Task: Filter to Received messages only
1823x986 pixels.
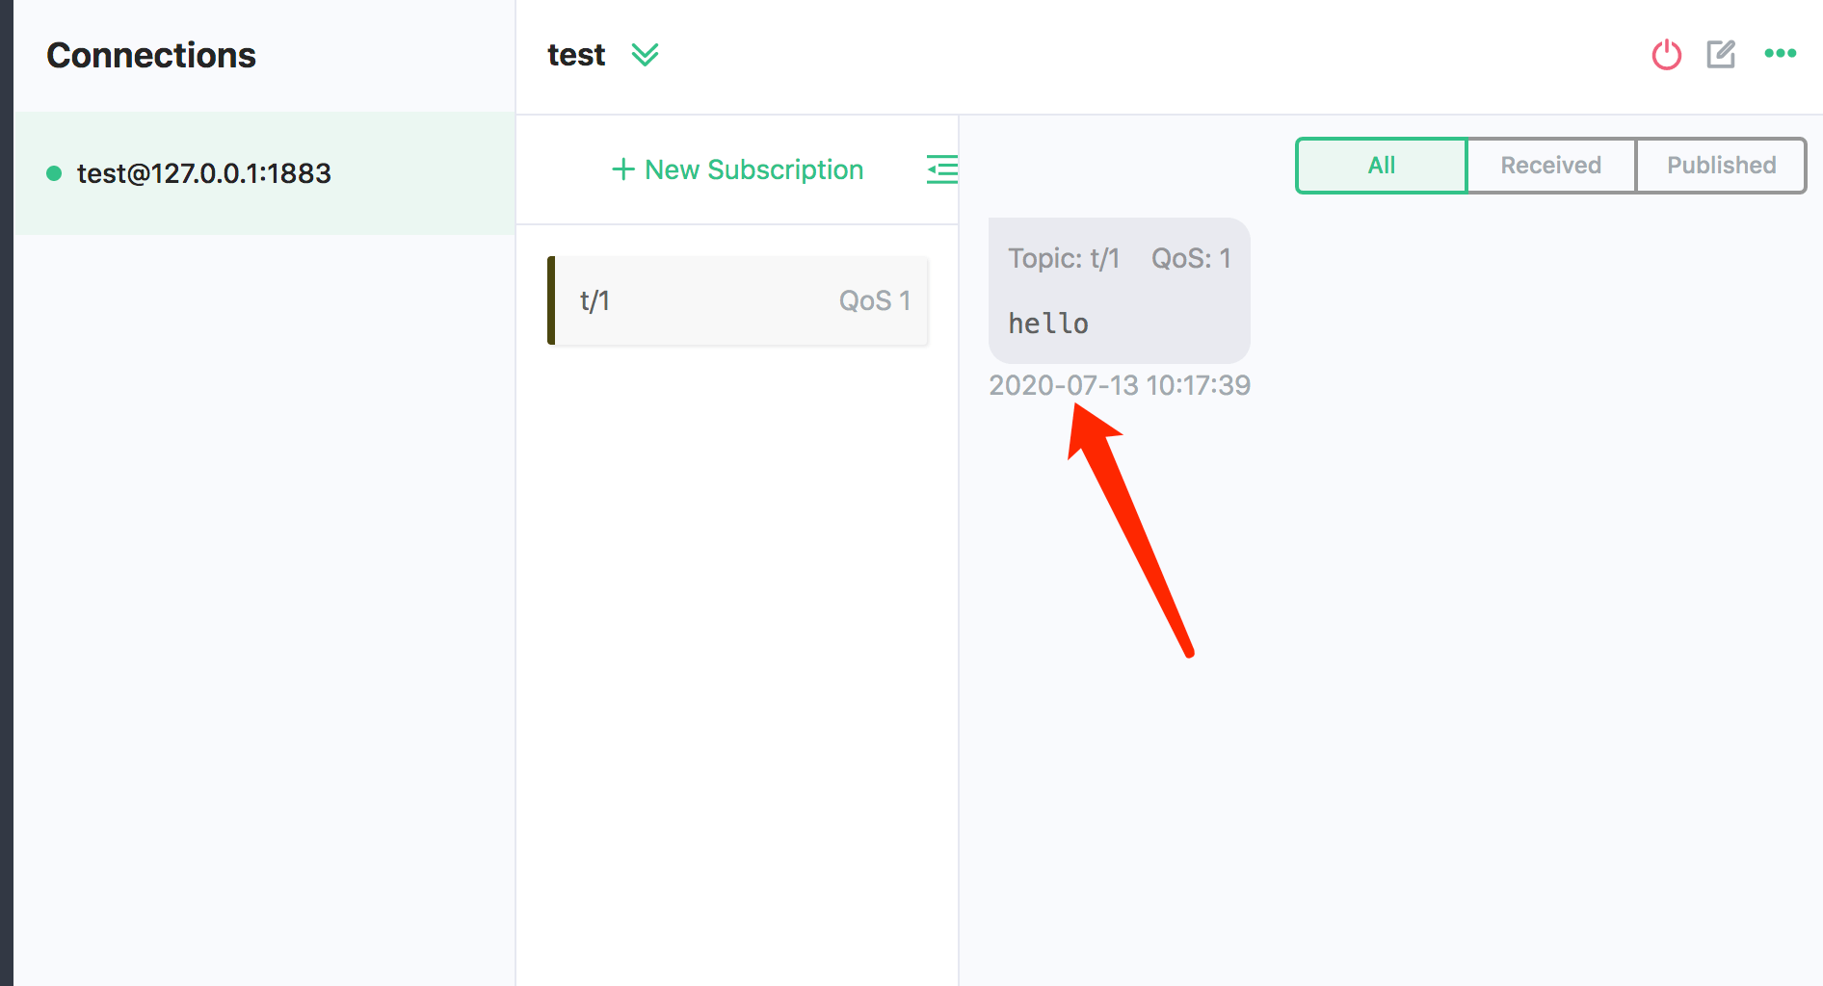Action: 1550,166
